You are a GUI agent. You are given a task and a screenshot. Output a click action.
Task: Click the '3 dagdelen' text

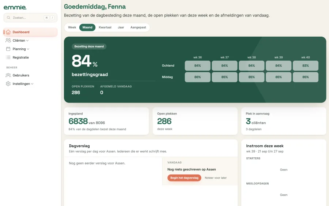click(254, 129)
